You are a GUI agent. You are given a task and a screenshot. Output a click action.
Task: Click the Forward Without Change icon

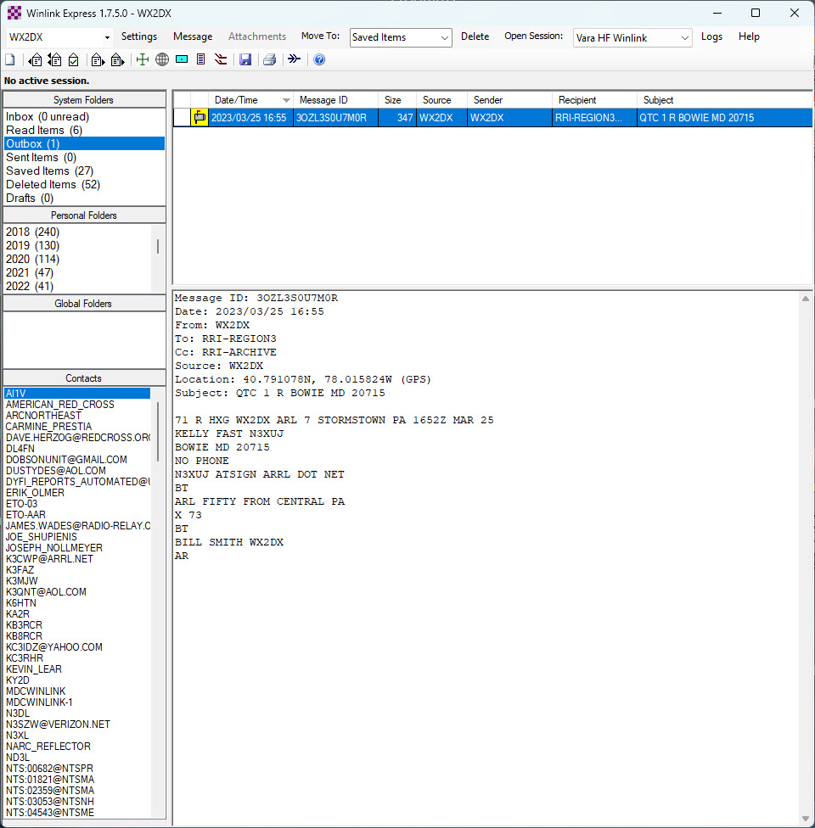[x=116, y=59]
